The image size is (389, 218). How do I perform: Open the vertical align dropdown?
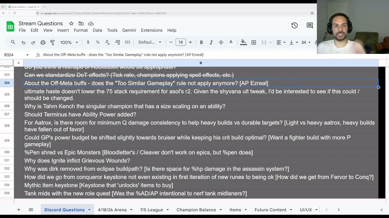coord(293,42)
